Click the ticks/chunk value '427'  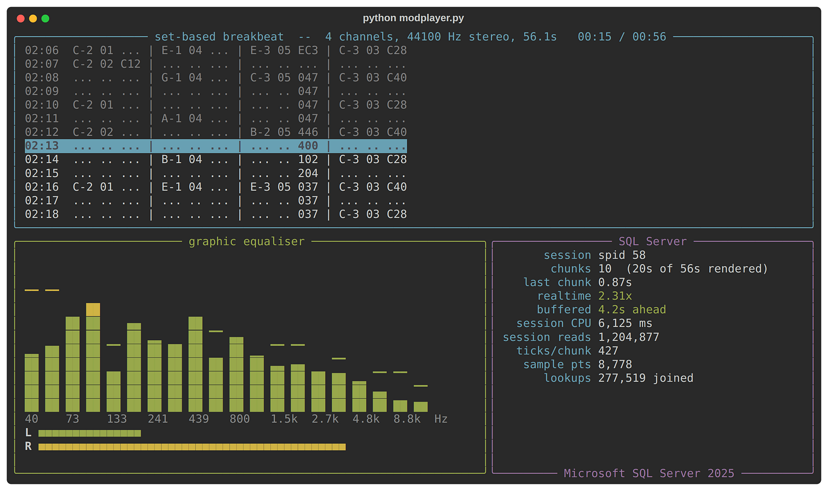coord(609,351)
